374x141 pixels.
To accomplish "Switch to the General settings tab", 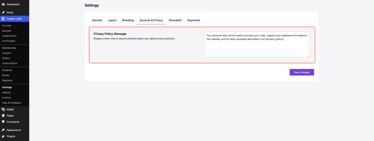I will [x=97, y=20].
